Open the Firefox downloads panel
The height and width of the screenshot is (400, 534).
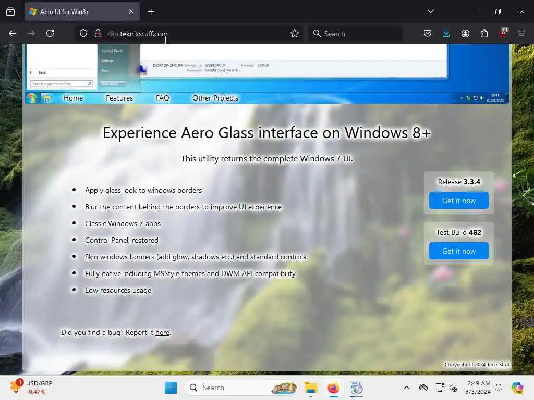click(x=446, y=33)
